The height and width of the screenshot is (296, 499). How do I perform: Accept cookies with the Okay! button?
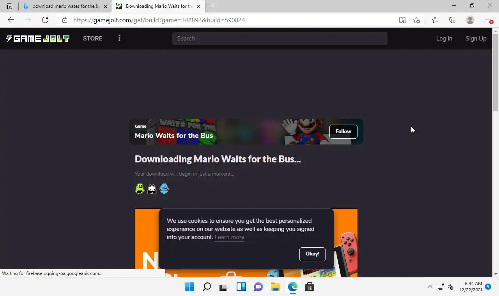point(312,254)
